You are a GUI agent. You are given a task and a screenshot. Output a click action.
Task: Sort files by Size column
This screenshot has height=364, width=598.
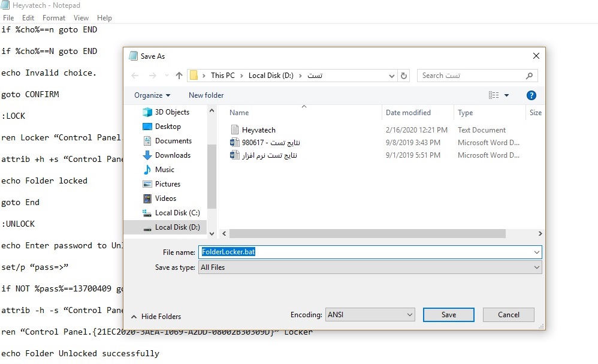coord(536,113)
